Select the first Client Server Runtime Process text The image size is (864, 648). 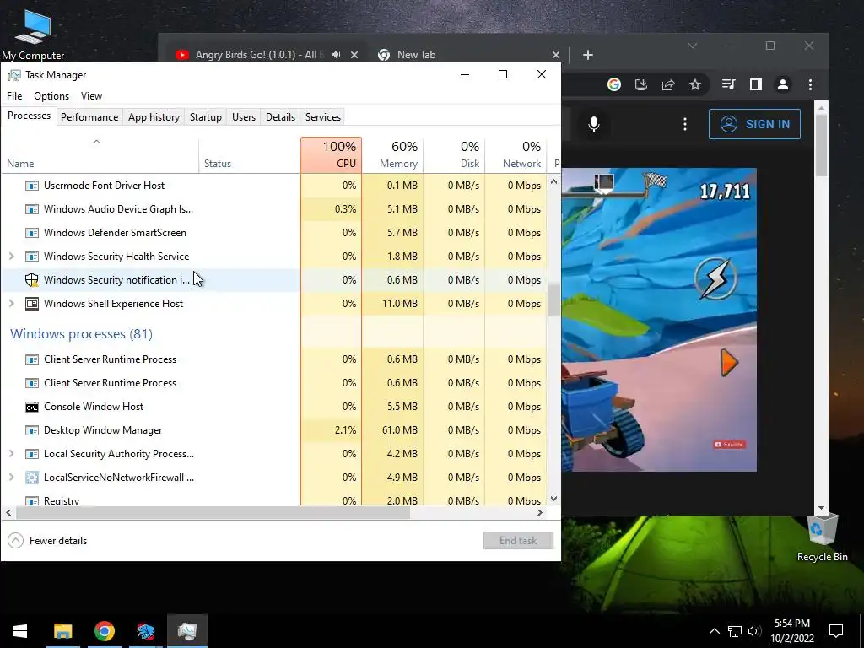(x=111, y=359)
